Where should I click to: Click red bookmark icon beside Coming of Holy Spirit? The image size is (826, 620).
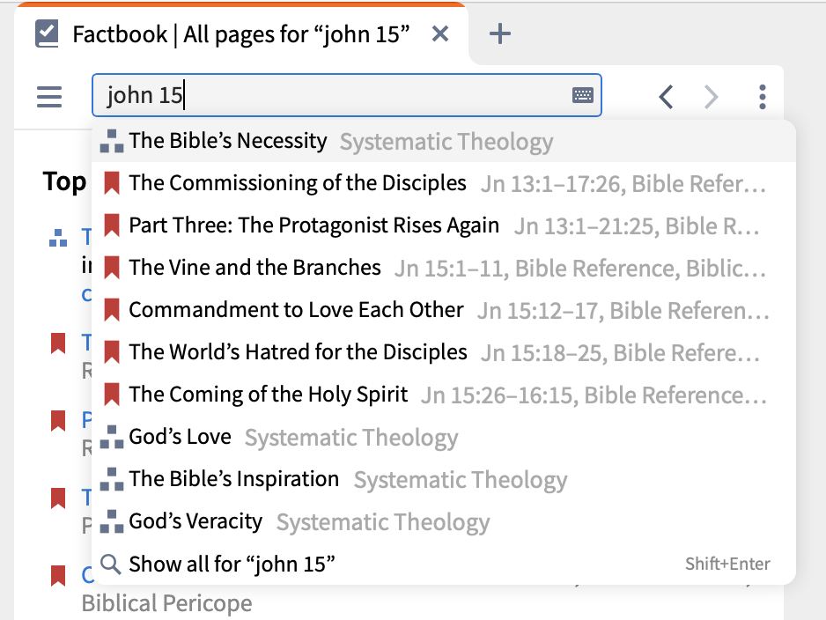coord(112,394)
